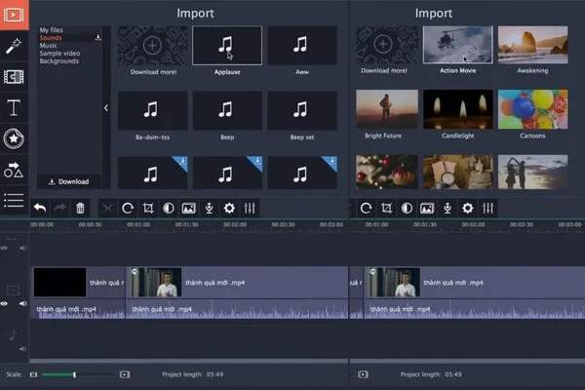Click Download more! tile in the sounds grid
The image size is (585, 390).
tap(153, 46)
